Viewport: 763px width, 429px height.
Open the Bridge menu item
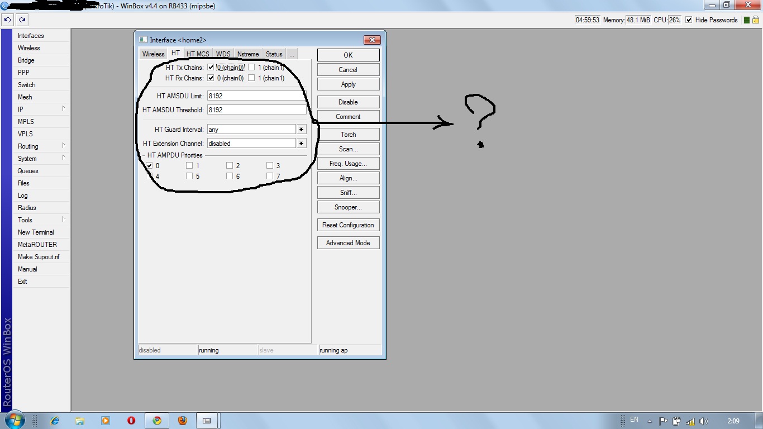point(42,60)
